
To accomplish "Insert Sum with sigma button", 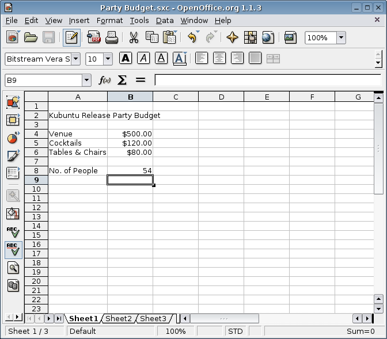I will click(x=122, y=80).
